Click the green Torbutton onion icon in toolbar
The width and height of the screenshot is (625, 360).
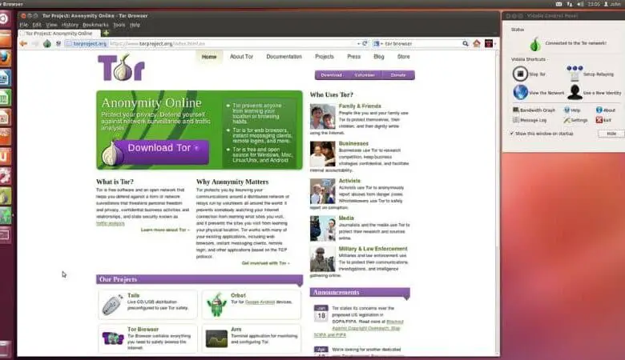tap(47, 43)
